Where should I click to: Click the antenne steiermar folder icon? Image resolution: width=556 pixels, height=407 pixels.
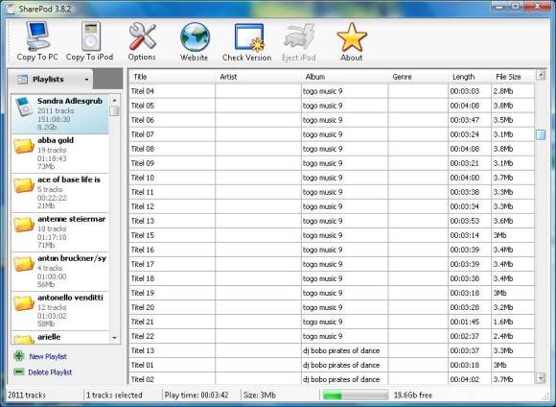(24, 225)
